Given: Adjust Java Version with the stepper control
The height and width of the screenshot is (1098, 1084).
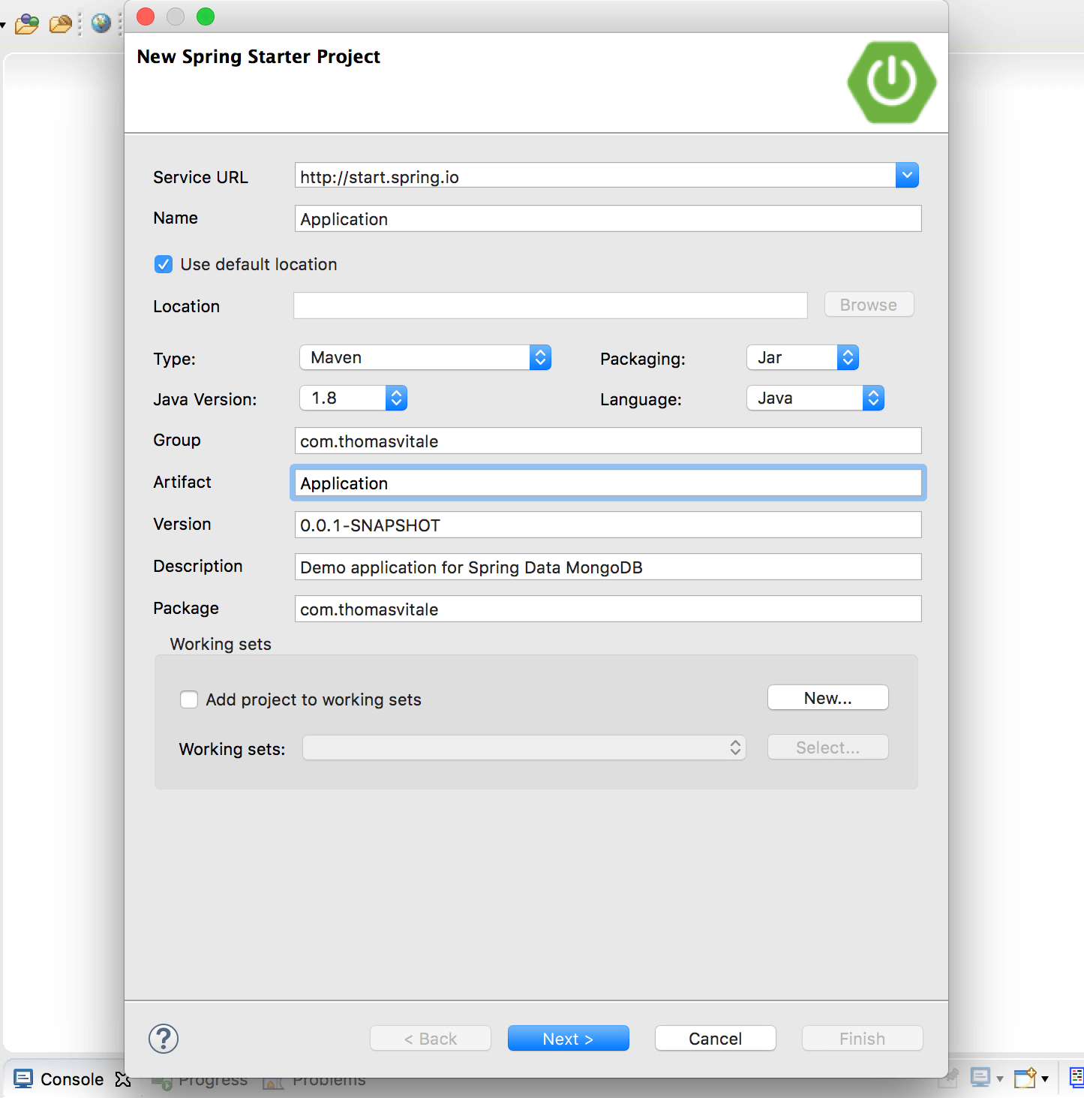Looking at the screenshot, I should click(x=396, y=398).
